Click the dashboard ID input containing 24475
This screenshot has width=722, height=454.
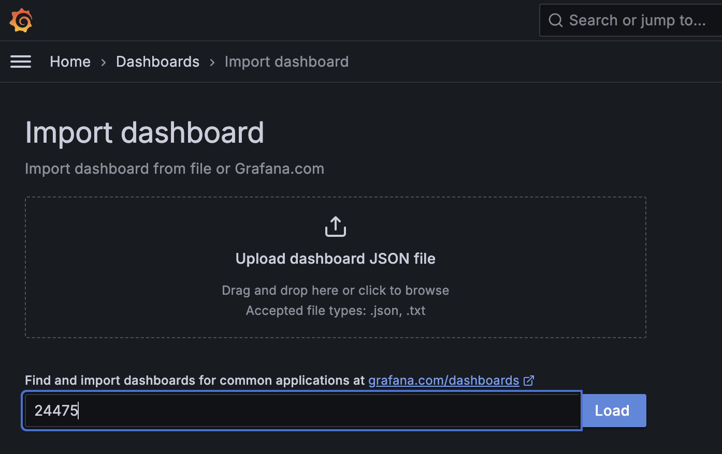(x=302, y=411)
